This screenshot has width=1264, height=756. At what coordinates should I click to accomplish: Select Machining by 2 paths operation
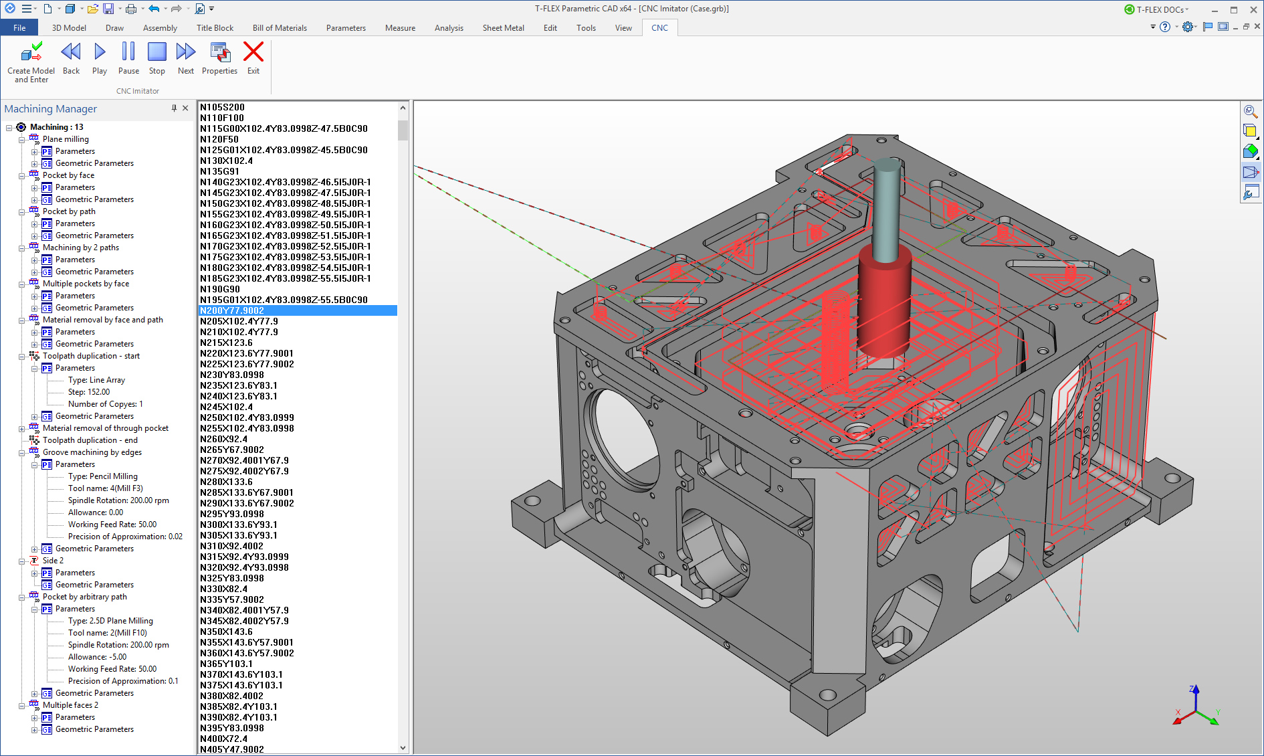coord(81,248)
